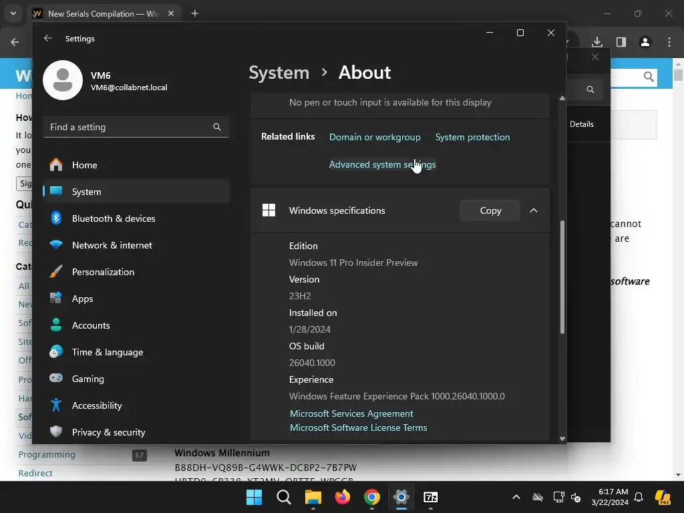This screenshot has height=513, width=684.
Task: Click the Details label in the background window
Action: [582, 124]
